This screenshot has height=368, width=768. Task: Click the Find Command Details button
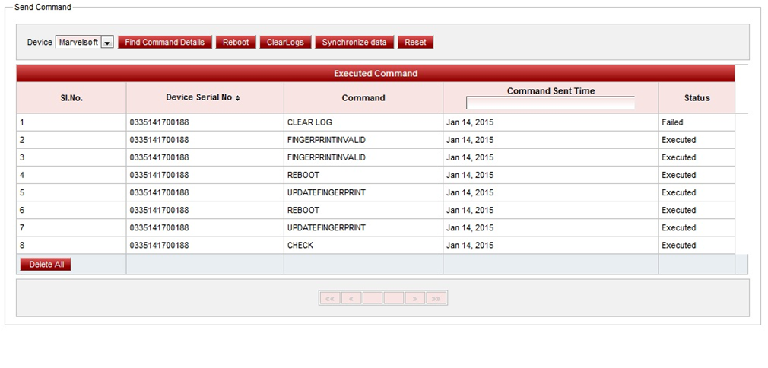pos(164,43)
